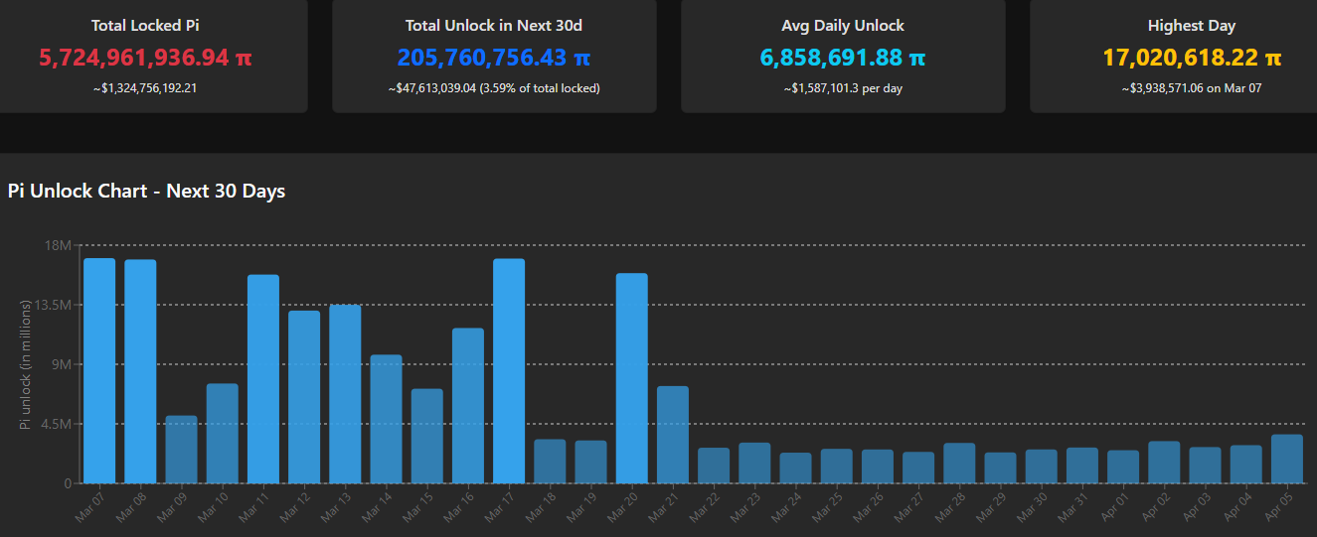This screenshot has height=537, width=1317.
Task: Click the Mar 07 bar in chart
Action: click(99, 370)
